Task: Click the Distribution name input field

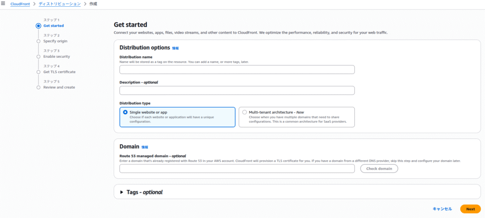Action: 237,70
